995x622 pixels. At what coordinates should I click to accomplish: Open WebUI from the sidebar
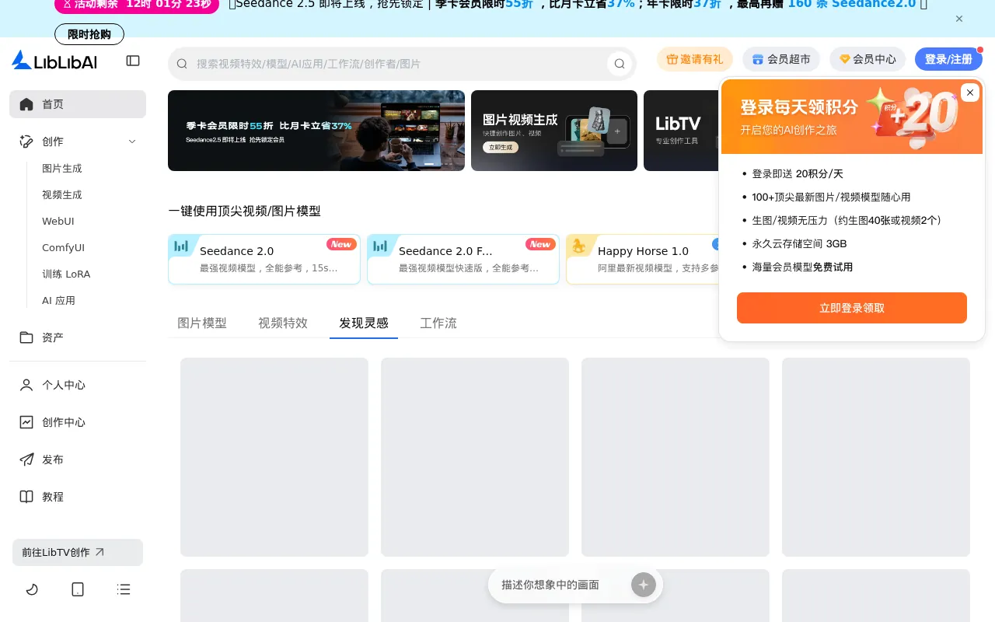click(58, 222)
